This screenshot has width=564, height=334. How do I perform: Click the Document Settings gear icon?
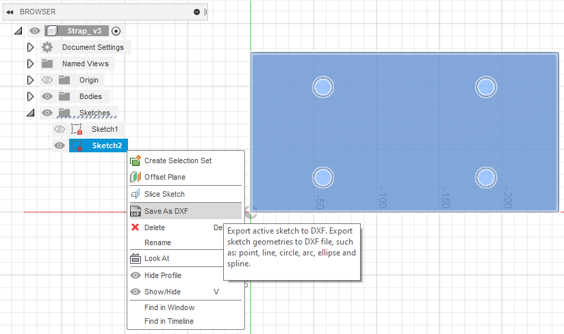[47, 47]
